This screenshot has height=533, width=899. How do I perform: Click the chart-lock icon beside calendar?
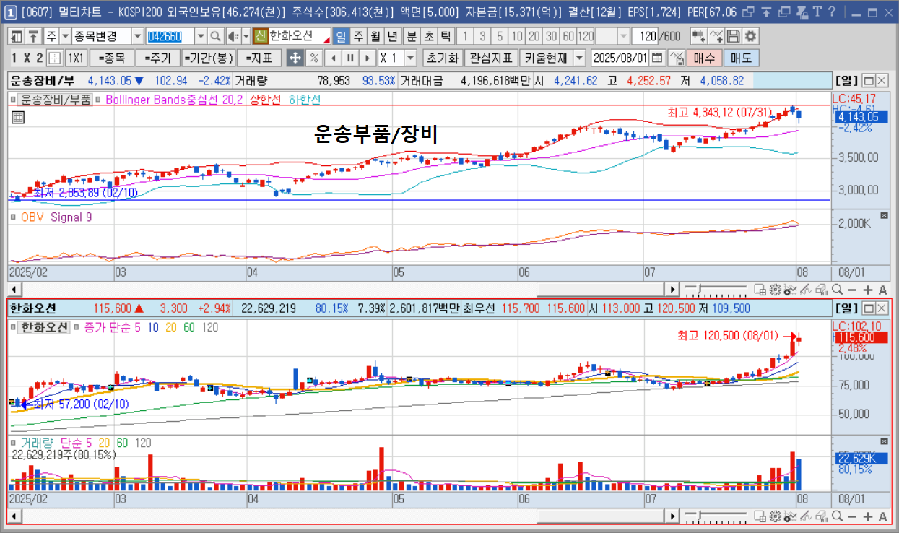pos(675,58)
